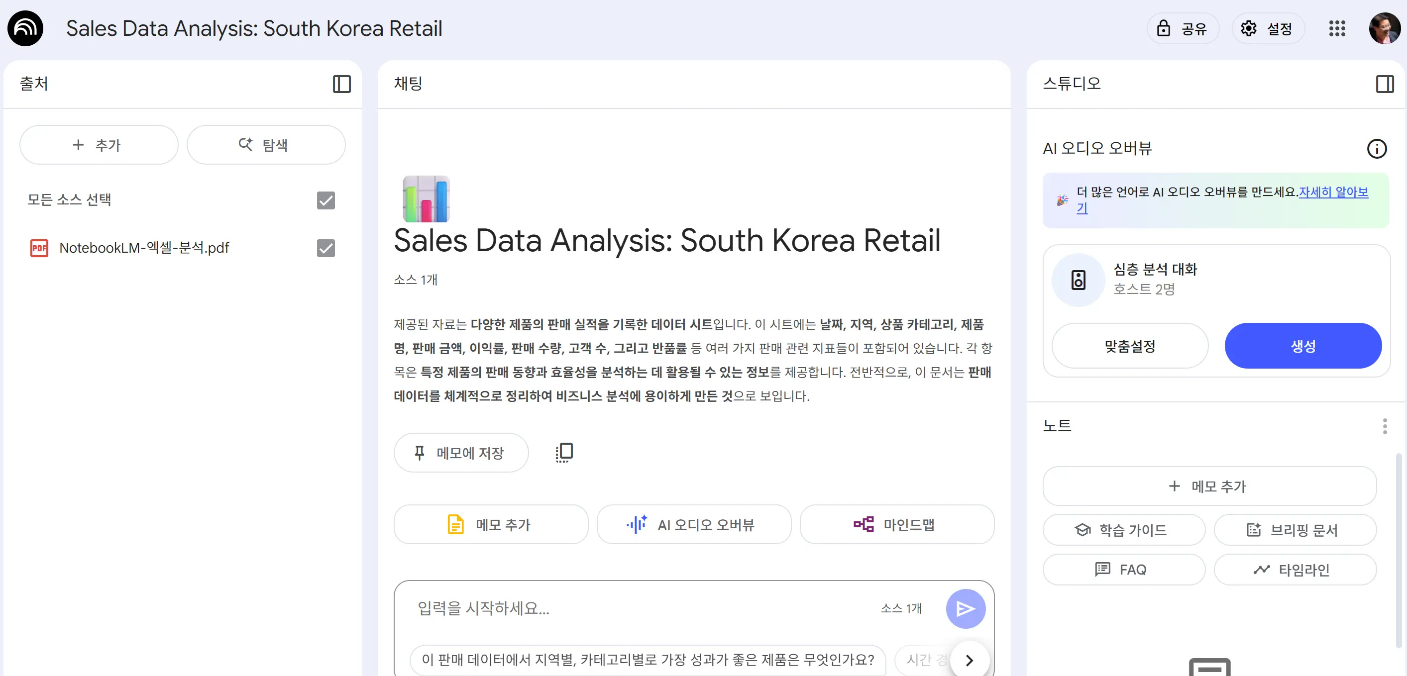
Task: Select the 마인드맵 mind map icon
Action: 863,525
